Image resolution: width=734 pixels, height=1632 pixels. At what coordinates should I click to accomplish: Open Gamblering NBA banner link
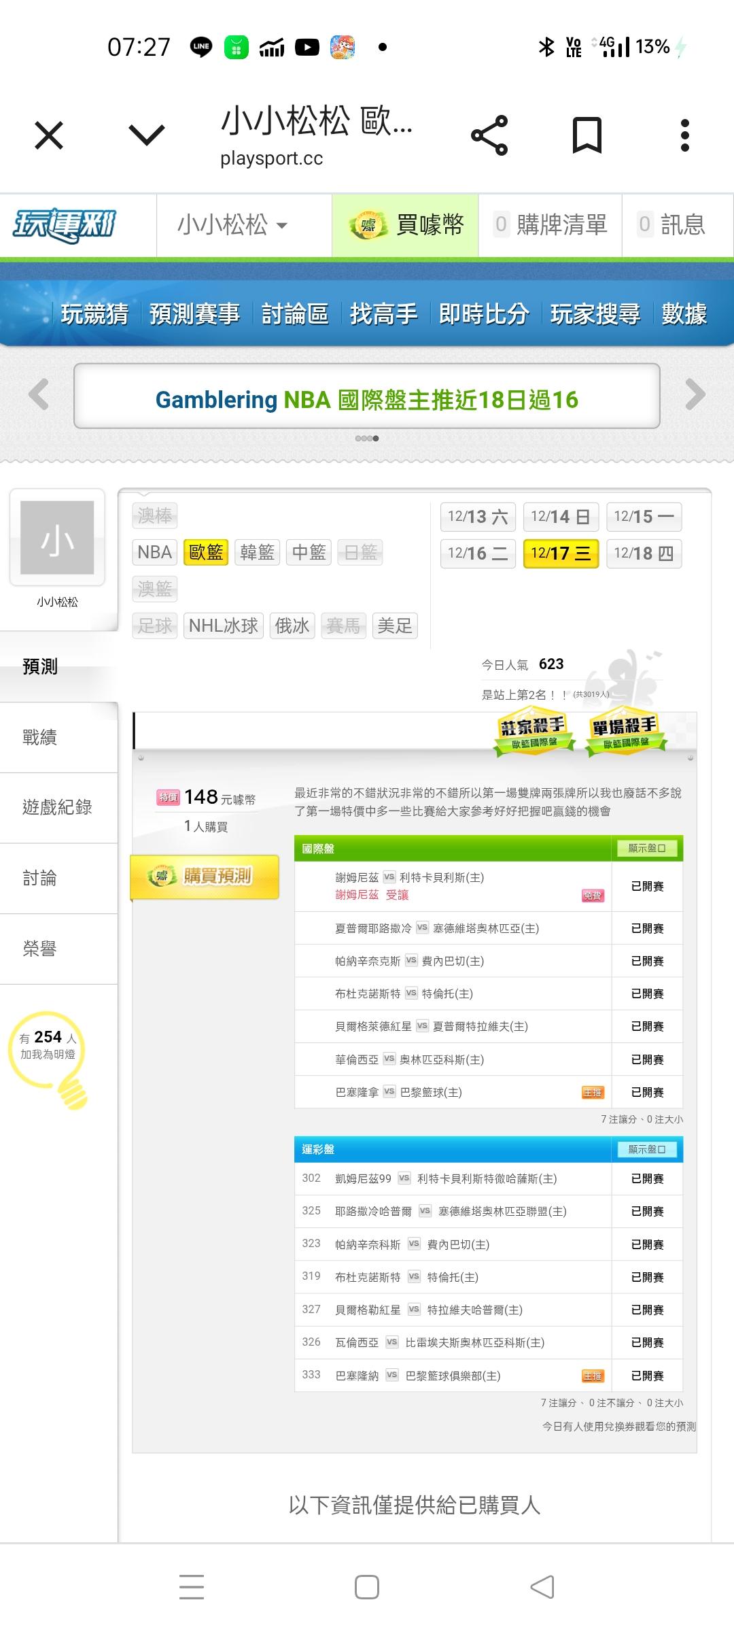(x=367, y=399)
